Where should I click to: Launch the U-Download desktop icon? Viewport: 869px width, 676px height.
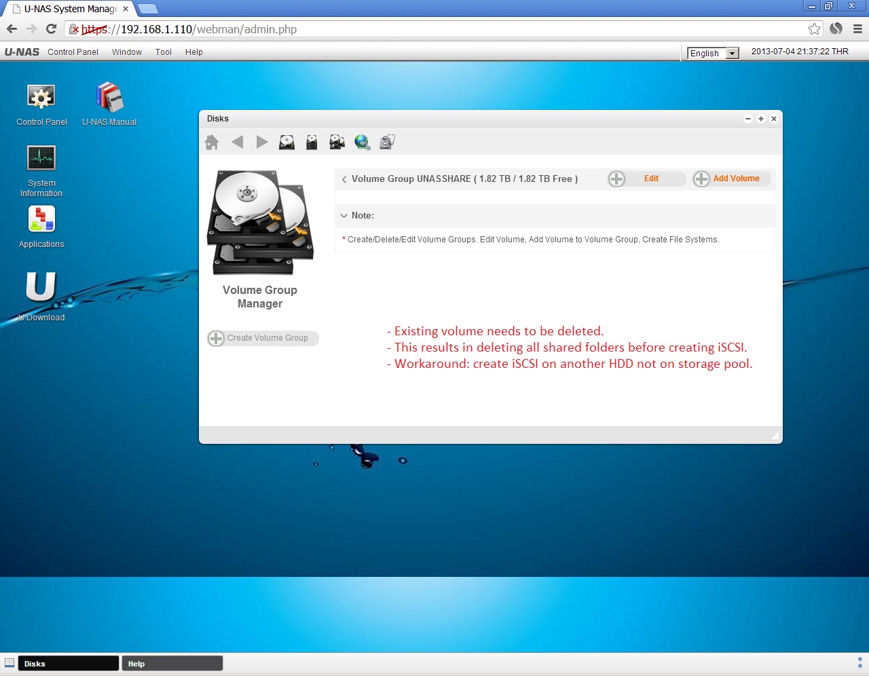pyautogui.click(x=41, y=296)
